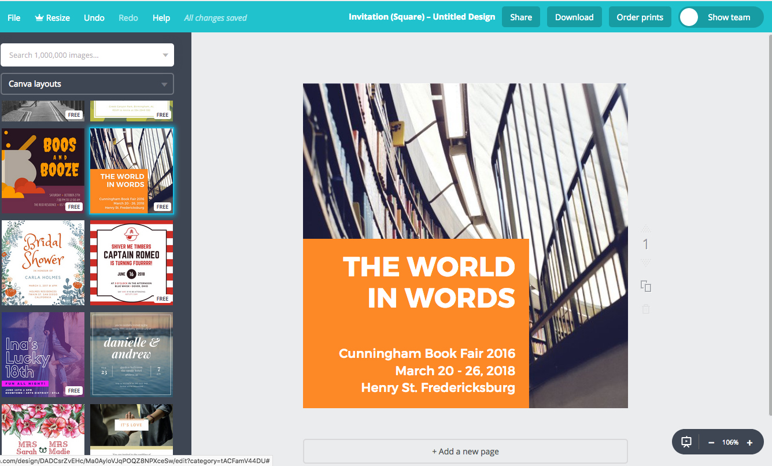Screen dimensions: 772x466
Task: Click the Download button
Action: [574, 17]
